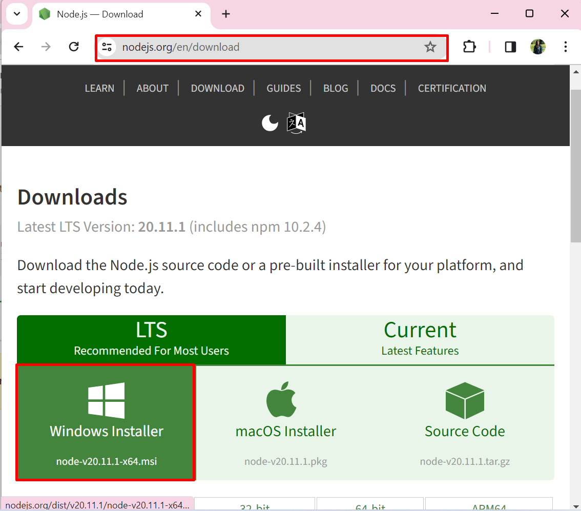Open the Chrome profile avatar
Image resolution: width=581 pixels, height=511 pixels.
(x=537, y=47)
